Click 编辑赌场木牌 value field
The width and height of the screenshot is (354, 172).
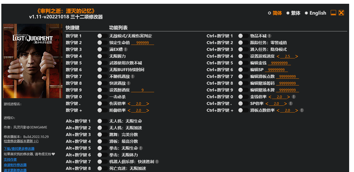[287, 90]
